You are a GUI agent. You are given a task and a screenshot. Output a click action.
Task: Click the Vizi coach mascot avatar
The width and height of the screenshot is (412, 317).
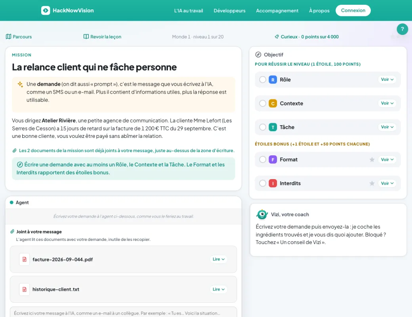pos(262,214)
